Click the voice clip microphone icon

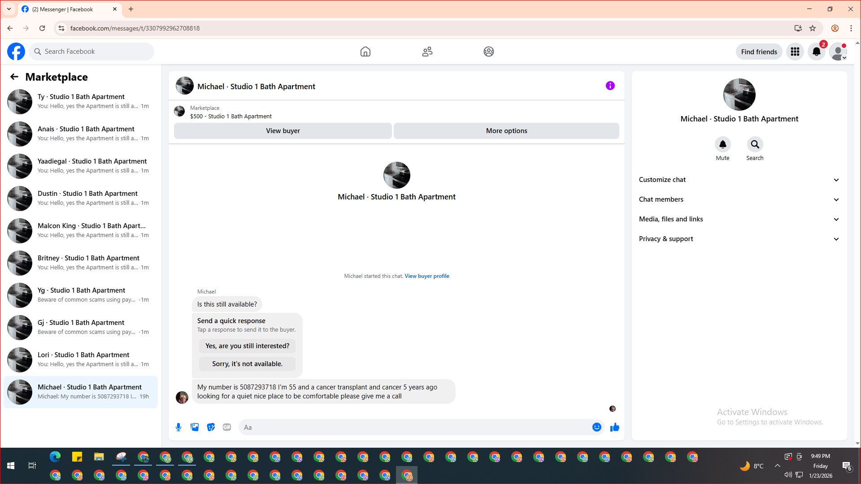coord(178,427)
